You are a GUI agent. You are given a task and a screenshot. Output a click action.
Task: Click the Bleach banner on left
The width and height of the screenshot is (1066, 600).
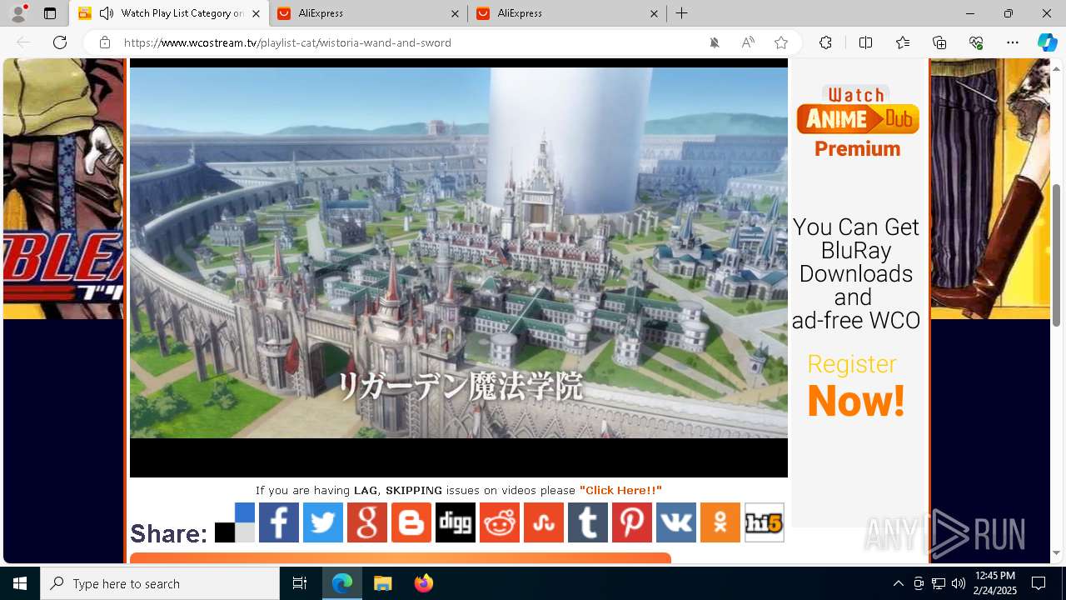click(x=63, y=189)
